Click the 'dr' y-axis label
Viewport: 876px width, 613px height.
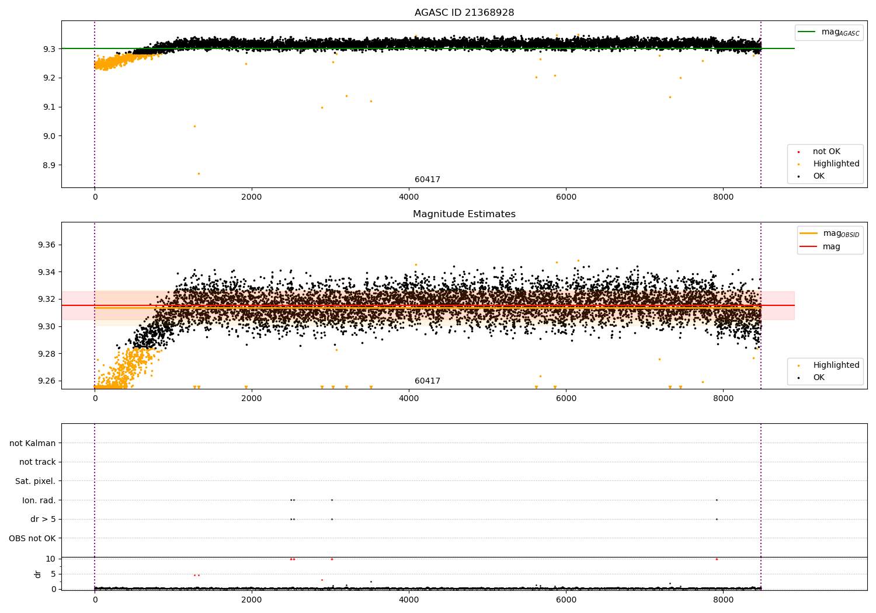click(38, 574)
